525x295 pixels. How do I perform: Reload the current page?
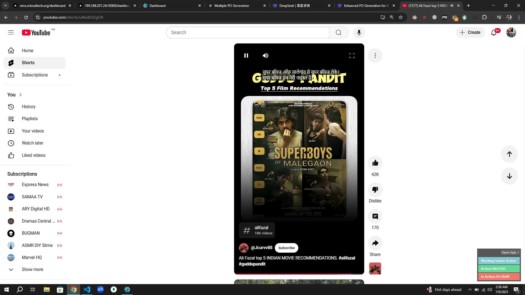coord(26,17)
